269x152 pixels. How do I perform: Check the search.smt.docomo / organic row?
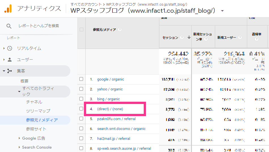pyautogui.click(x=81, y=128)
